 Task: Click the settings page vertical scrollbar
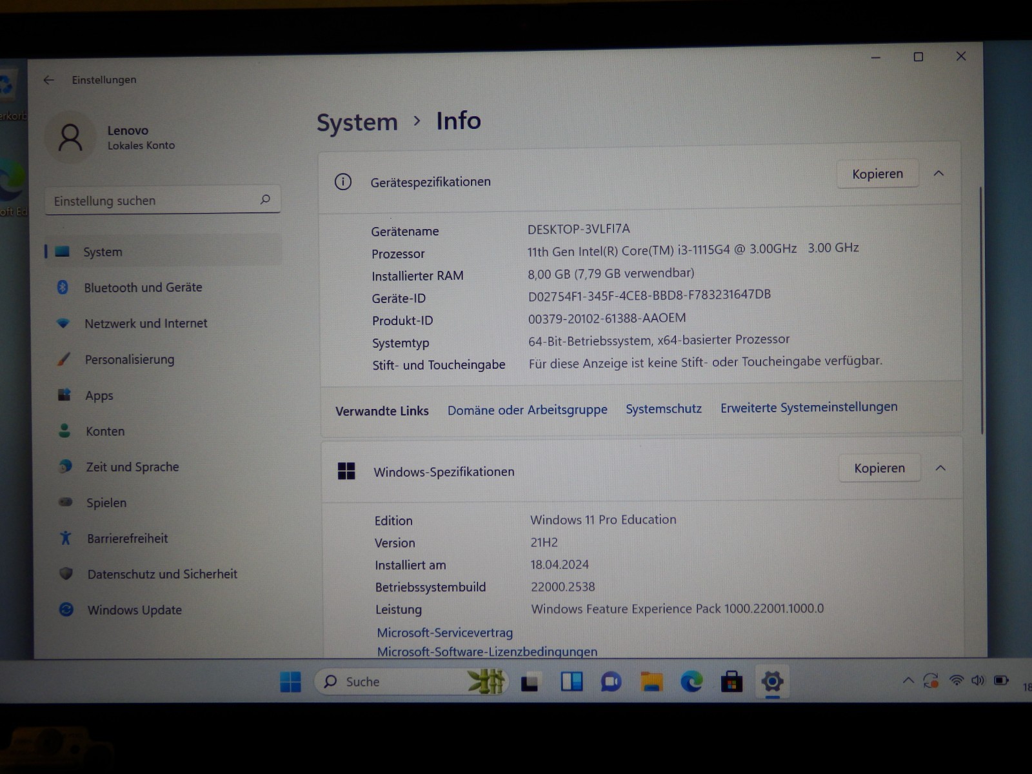point(981,310)
